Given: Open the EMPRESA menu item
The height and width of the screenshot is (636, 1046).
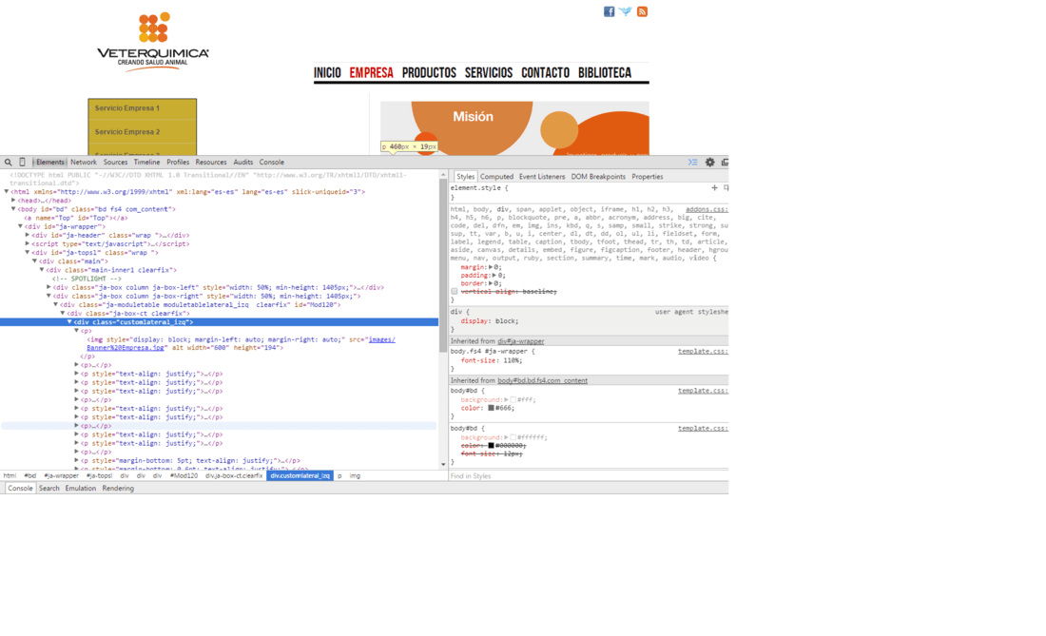Looking at the screenshot, I should tap(372, 72).
